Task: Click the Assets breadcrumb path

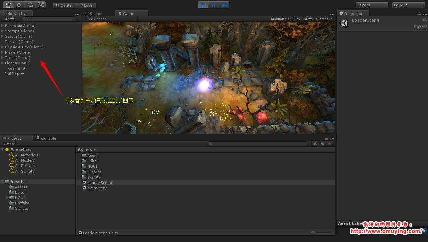Action: 85,150
